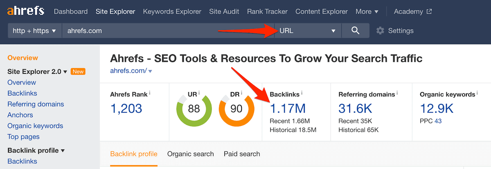The image size is (491, 169).
Task: Open the http + https protocol dropdown
Action: tap(34, 31)
